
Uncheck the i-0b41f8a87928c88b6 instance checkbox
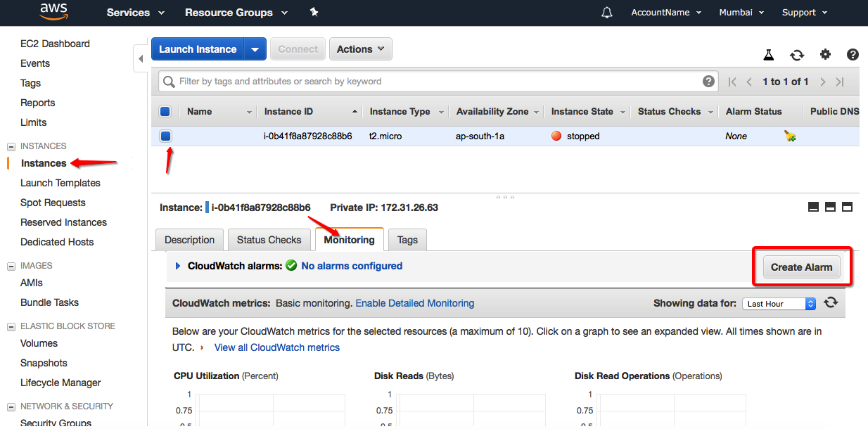(x=166, y=136)
